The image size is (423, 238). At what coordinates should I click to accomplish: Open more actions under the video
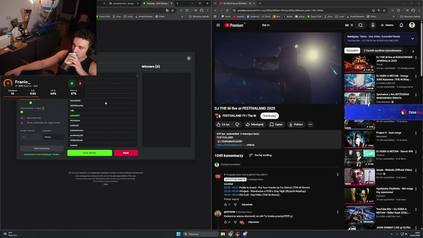click(x=310, y=125)
